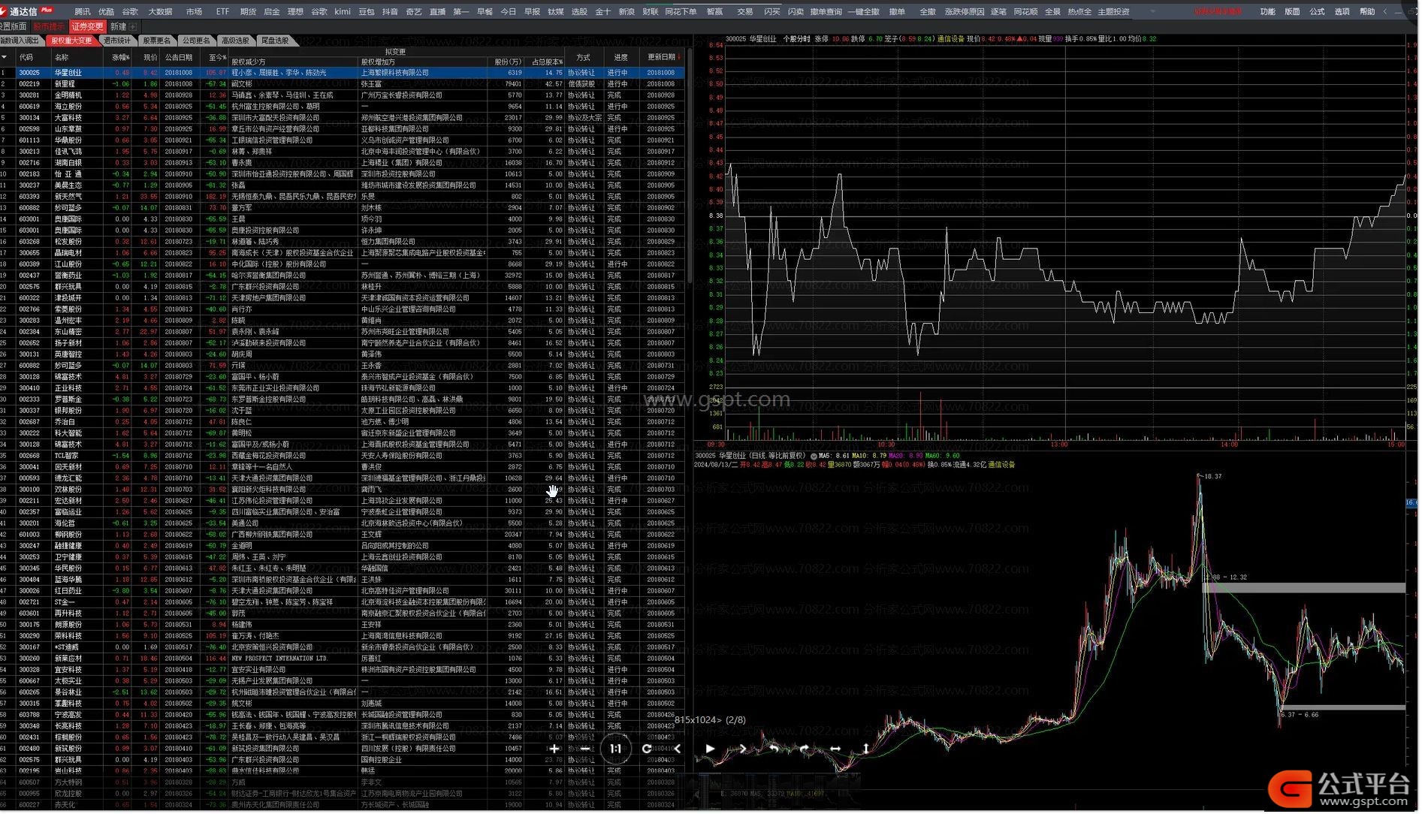Select the 股权重大变更 sub-tab
The width and height of the screenshot is (1422, 814).
[71, 41]
